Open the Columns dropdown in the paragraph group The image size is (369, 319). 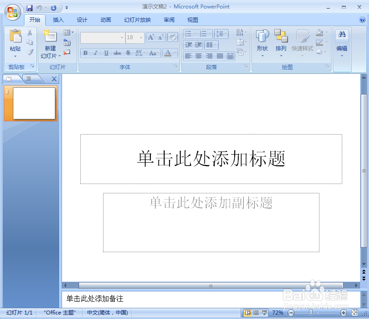(211, 45)
